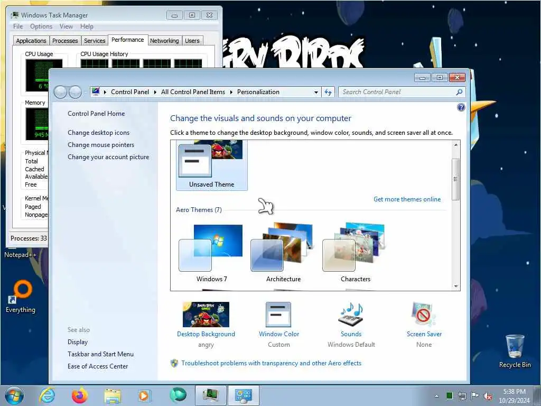This screenshot has height=406, width=541.
Task: Open the Sounds keyboard icon
Action: [x=351, y=314]
